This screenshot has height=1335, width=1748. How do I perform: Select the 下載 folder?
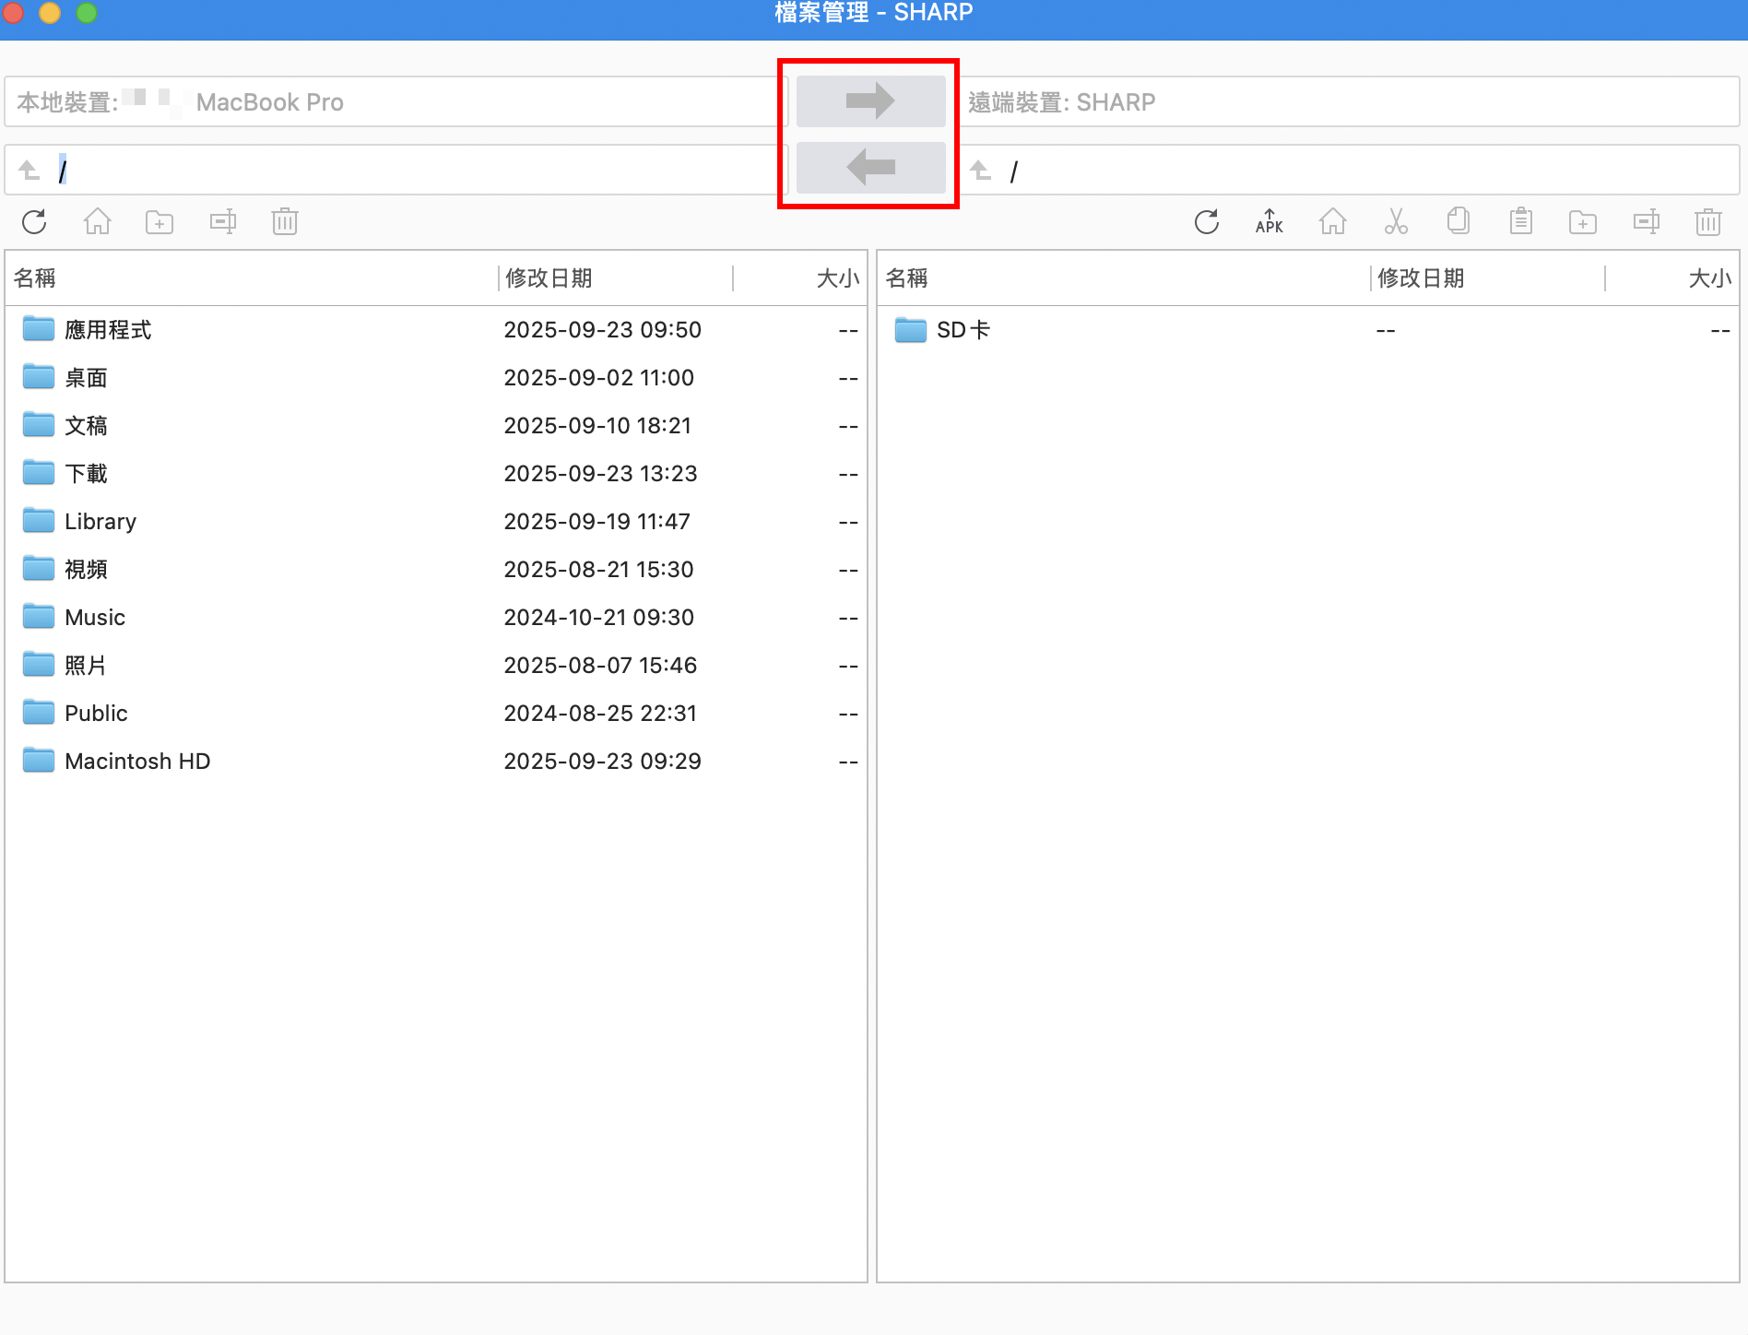(436, 474)
